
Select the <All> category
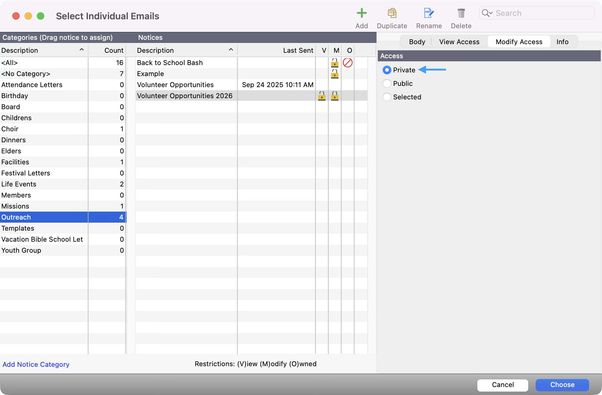[63, 63]
